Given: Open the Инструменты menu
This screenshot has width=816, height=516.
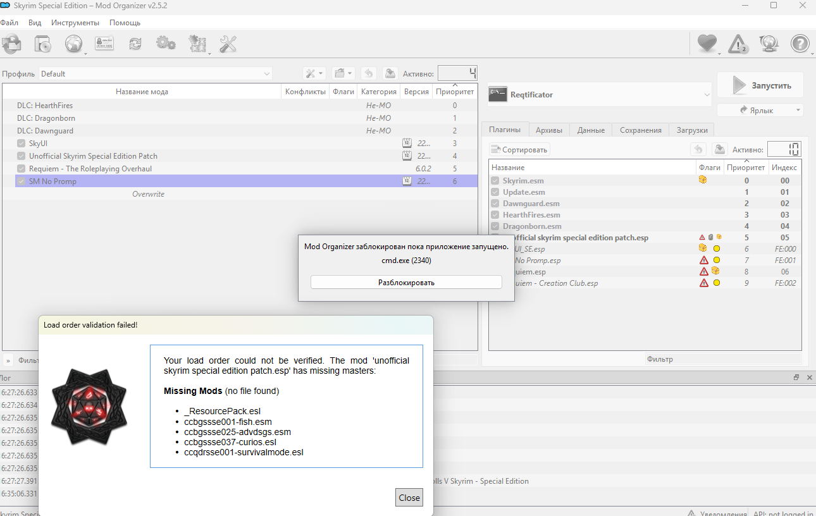Looking at the screenshot, I should (75, 23).
